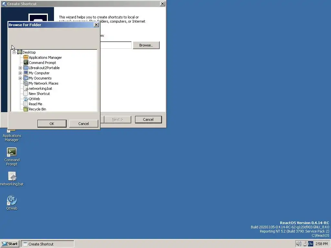The width and height of the screenshot is (331, 248).
Task: Cancel the Create Shortcut wizard
Action: [148, 119]
